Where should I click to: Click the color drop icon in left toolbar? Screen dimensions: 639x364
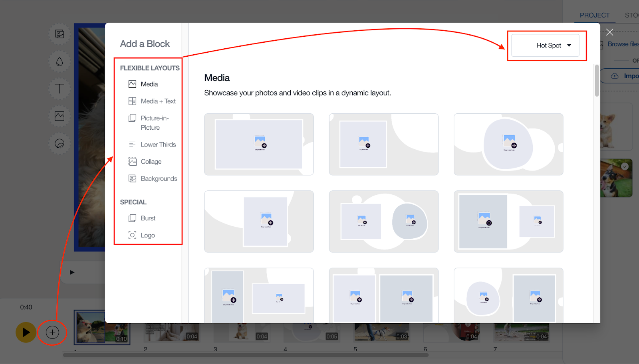tap(60, 61)
